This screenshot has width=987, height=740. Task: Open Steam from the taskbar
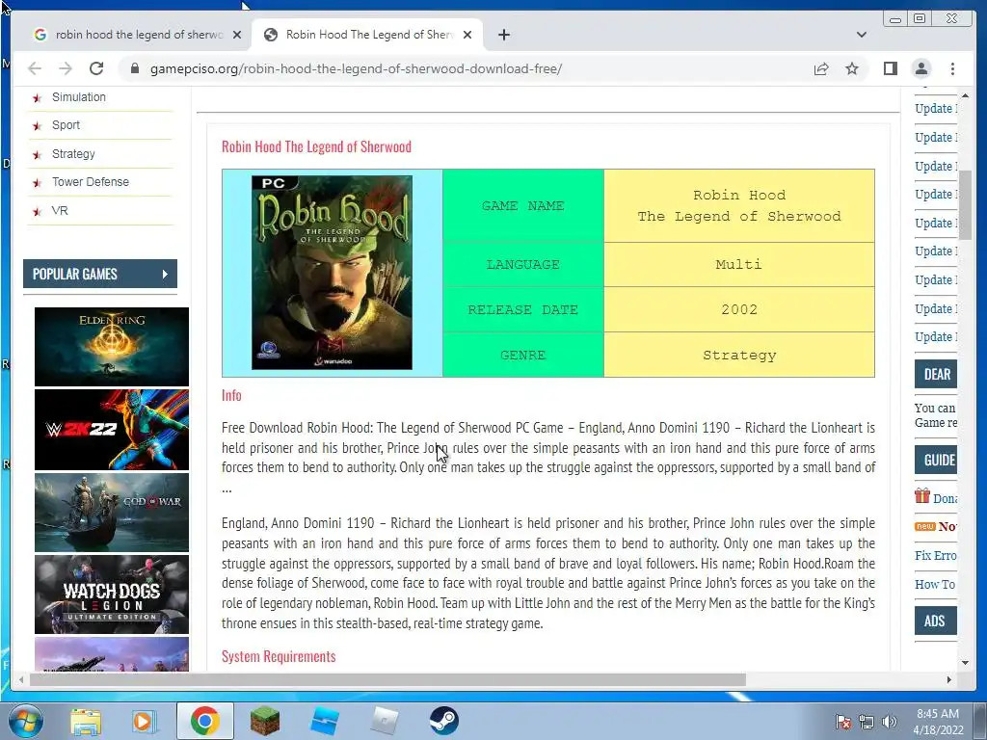443,721
